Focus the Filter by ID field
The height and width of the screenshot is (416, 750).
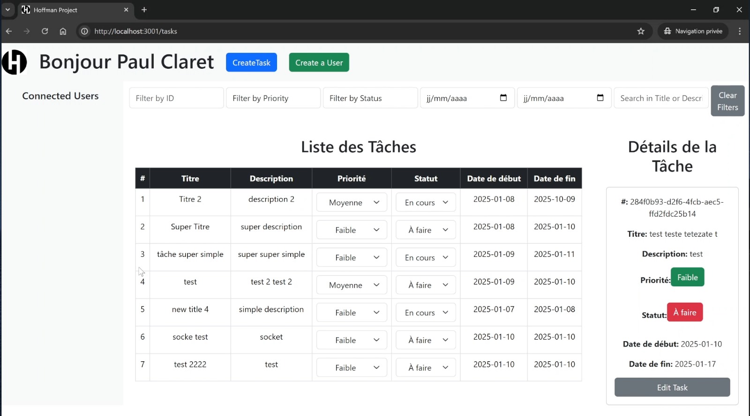coord(176,98)
